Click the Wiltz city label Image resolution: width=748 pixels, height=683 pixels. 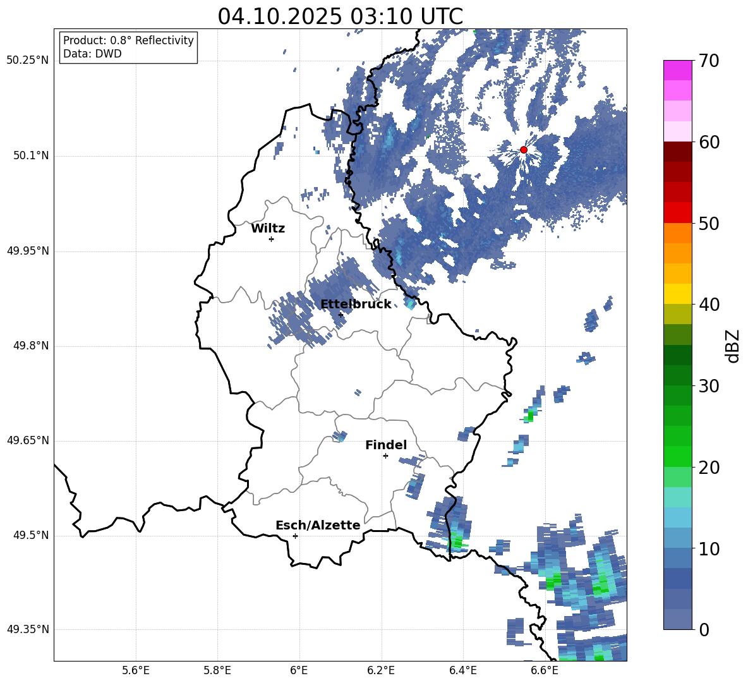268,229
